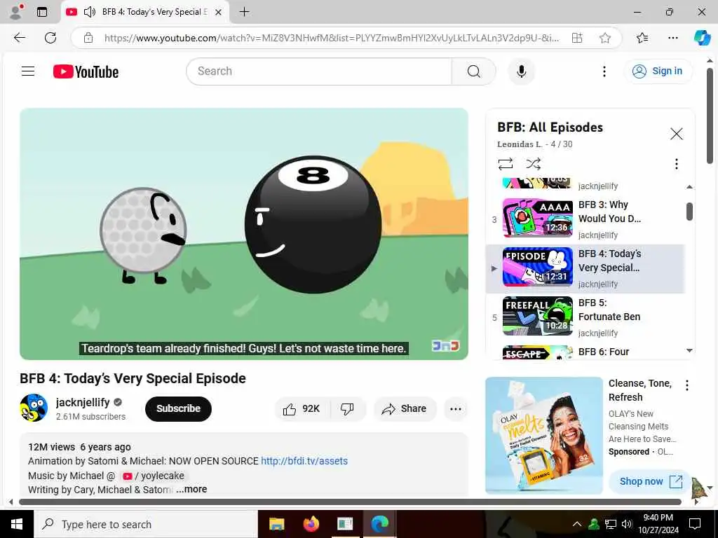This screenshot has width=718, height=538.
Task: Open YouTube settings three-dot menu
Action: click(604, 71)
